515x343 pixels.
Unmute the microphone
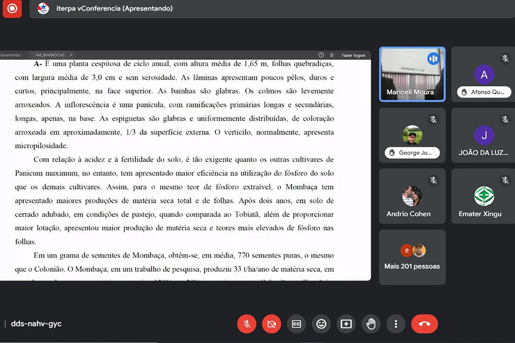tap(246, 324)
